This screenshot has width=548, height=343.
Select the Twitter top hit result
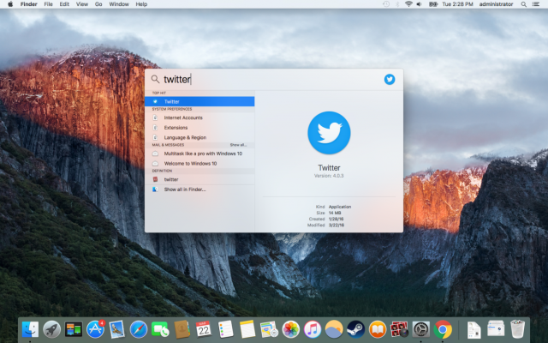point(200,101)
